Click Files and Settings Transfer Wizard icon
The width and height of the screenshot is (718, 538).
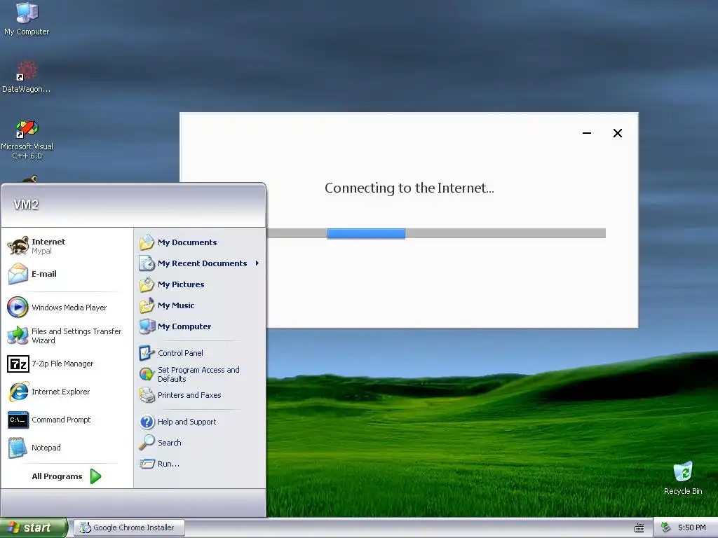tap(18, 336)
